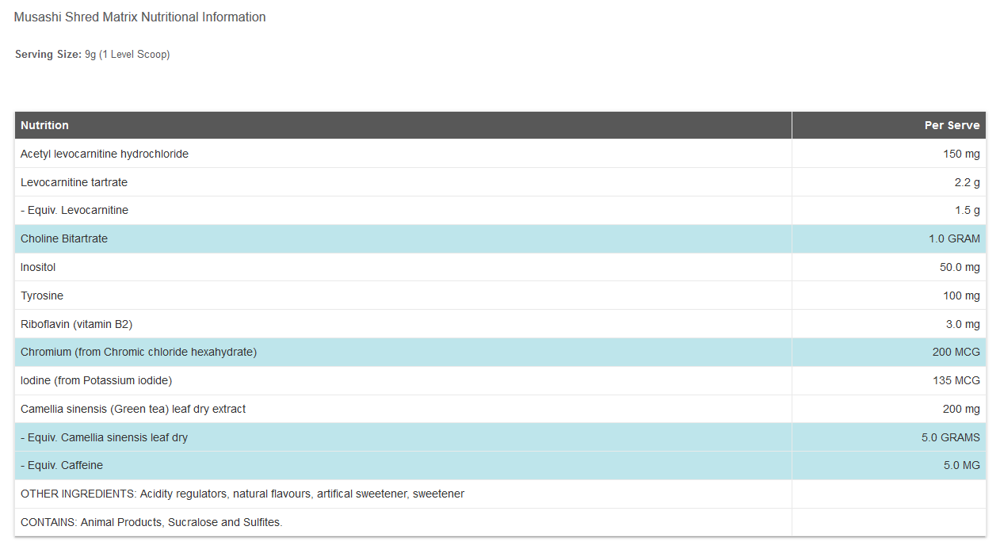The height and width of the screenshot is (553, 1000).
Task: Click the '1.5 g' value
Action: pyautogui.click(x=967, y=210)
